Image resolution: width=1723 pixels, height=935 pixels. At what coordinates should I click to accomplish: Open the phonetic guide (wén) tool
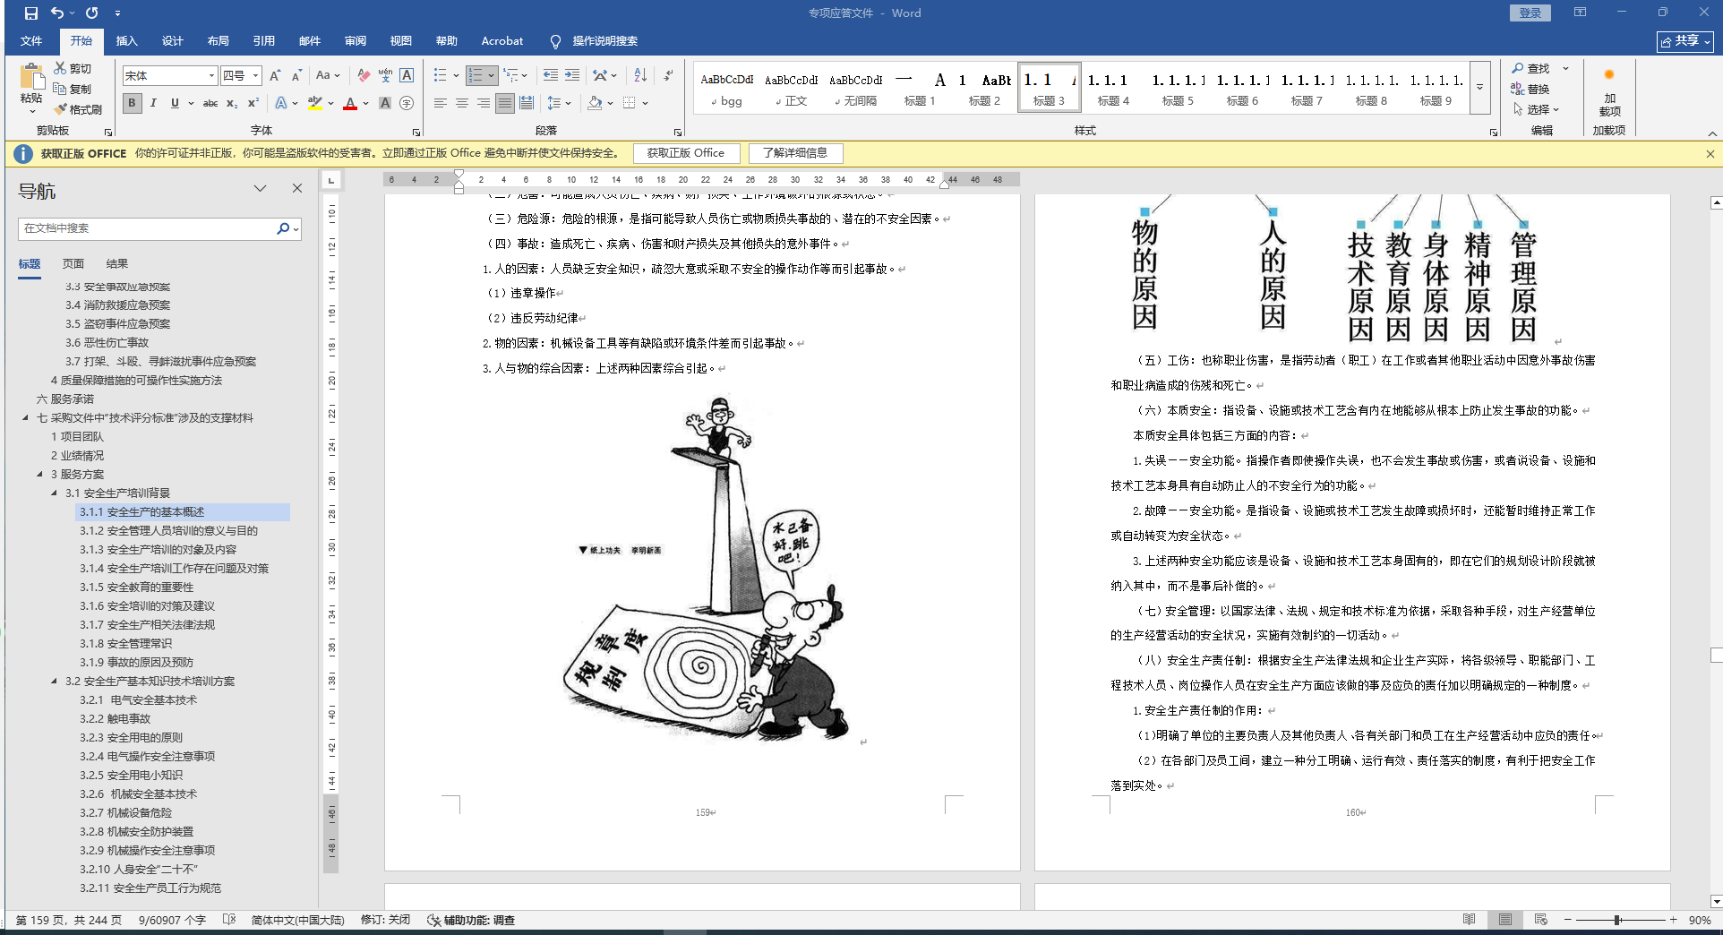385,76
